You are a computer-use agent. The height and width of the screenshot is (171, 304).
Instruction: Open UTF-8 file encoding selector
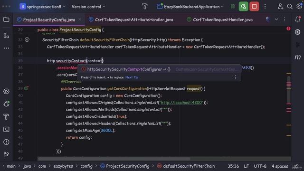click(260, 166)
